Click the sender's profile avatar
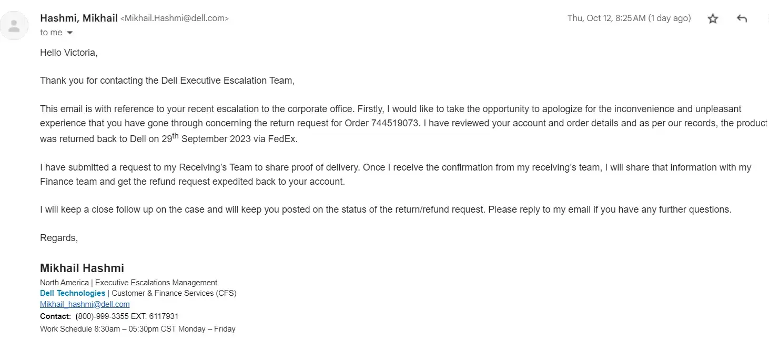Viewport: 769px width, 340px height. [14, 25]
